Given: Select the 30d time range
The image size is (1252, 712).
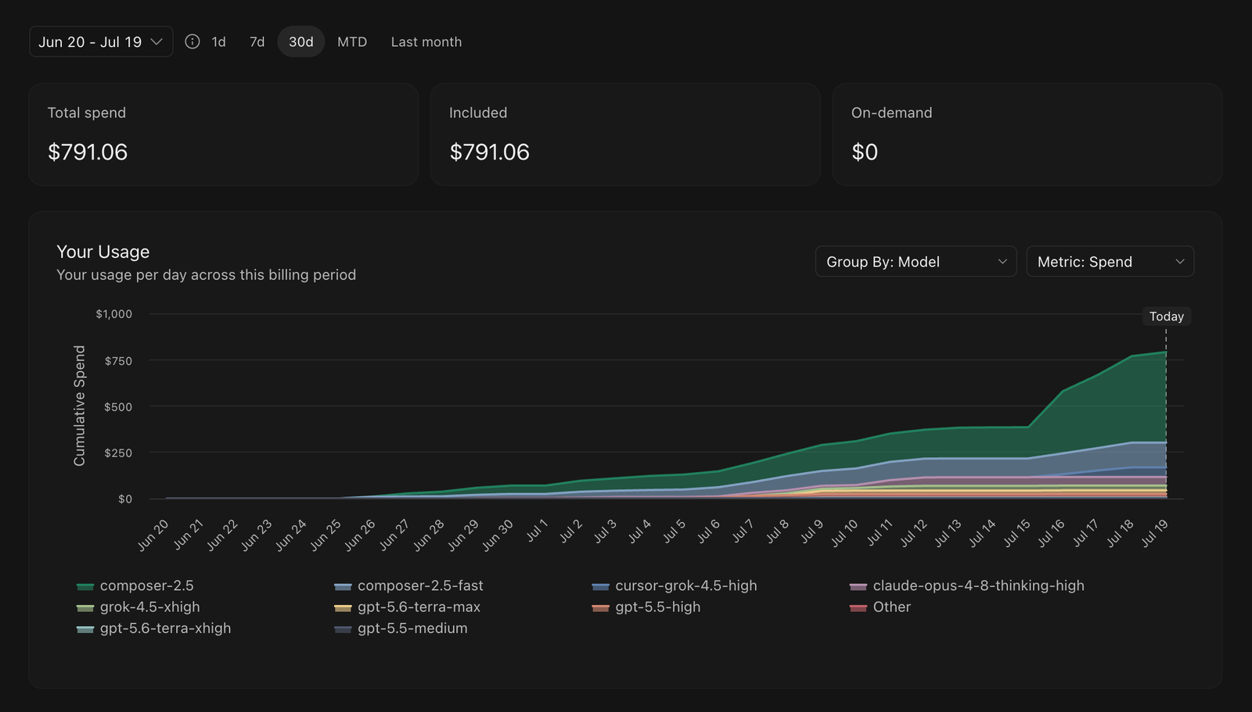Looking at the screenshot, I should [301, 41].
